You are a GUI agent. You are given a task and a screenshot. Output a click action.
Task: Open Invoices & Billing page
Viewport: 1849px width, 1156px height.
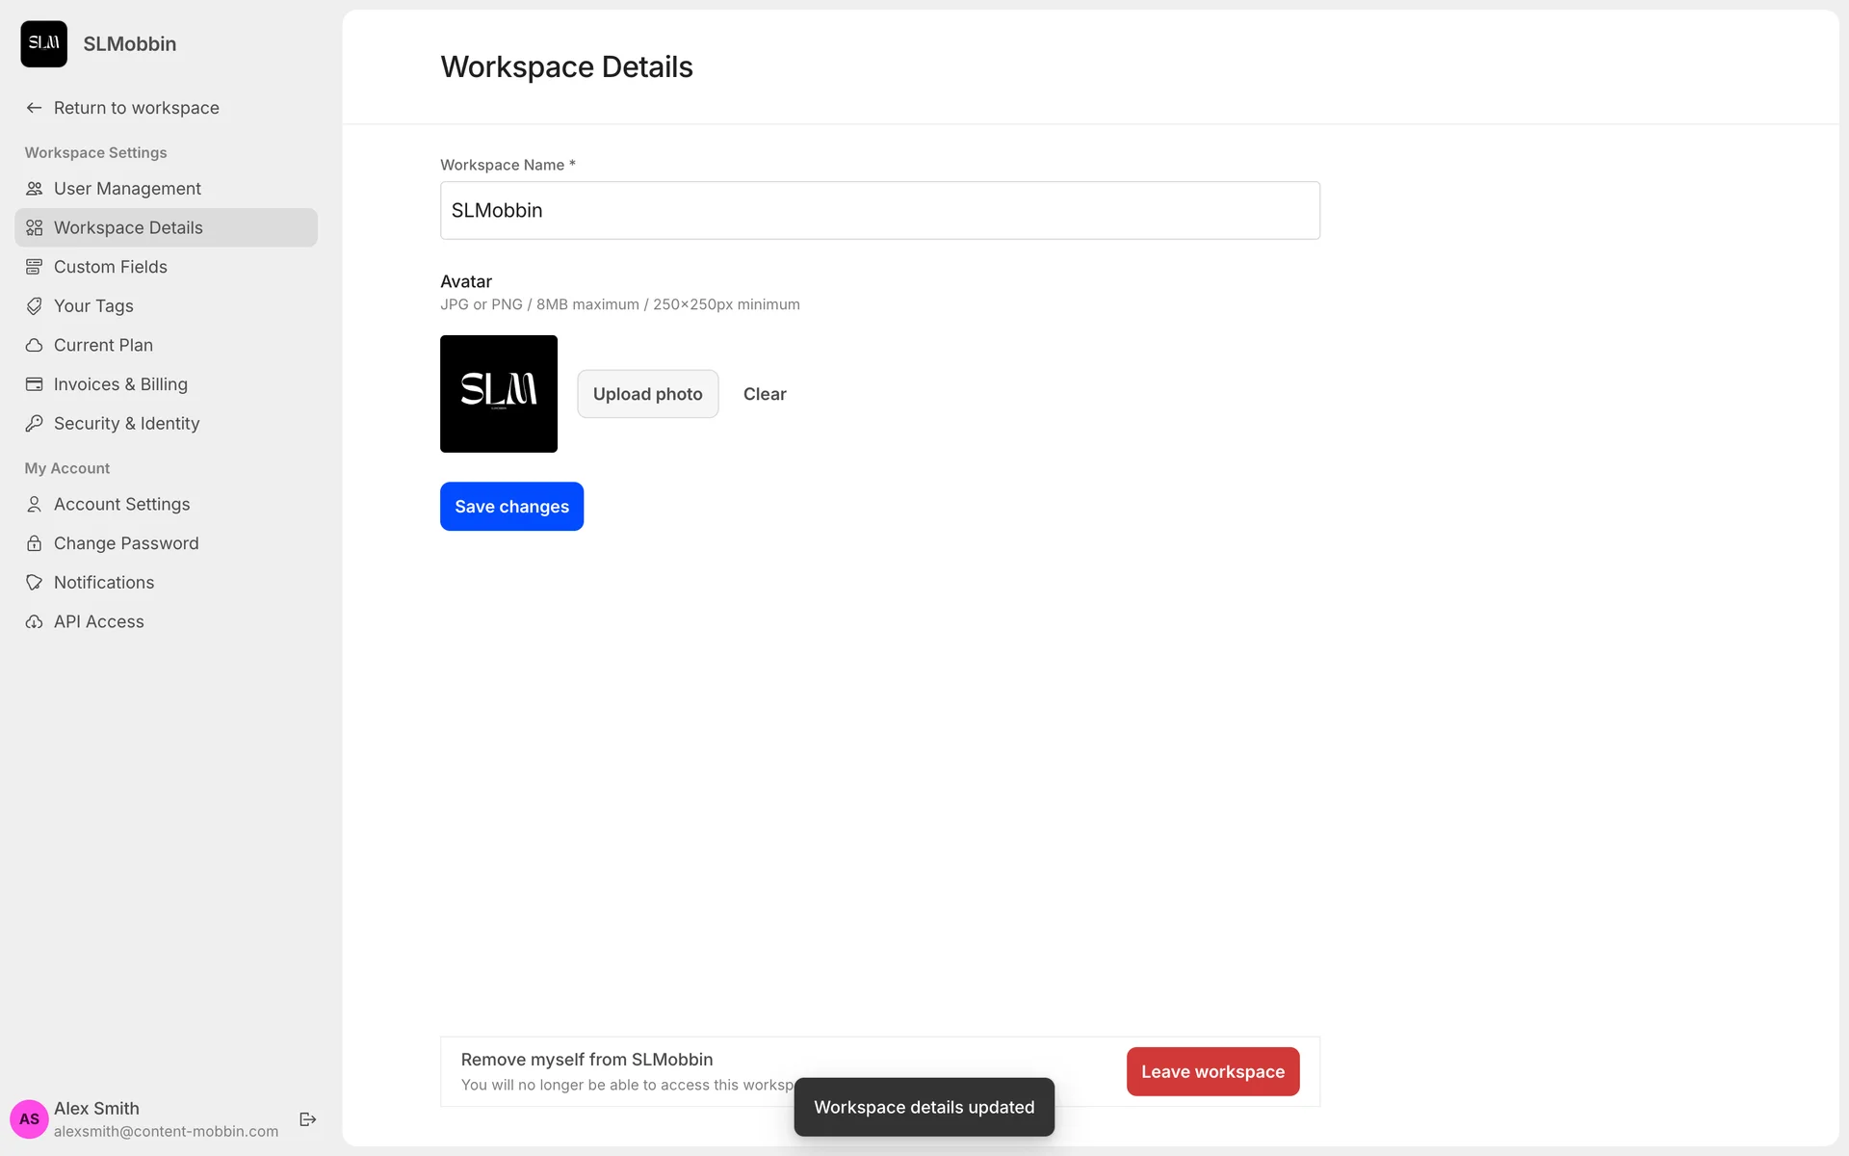[x=120, y=384]
